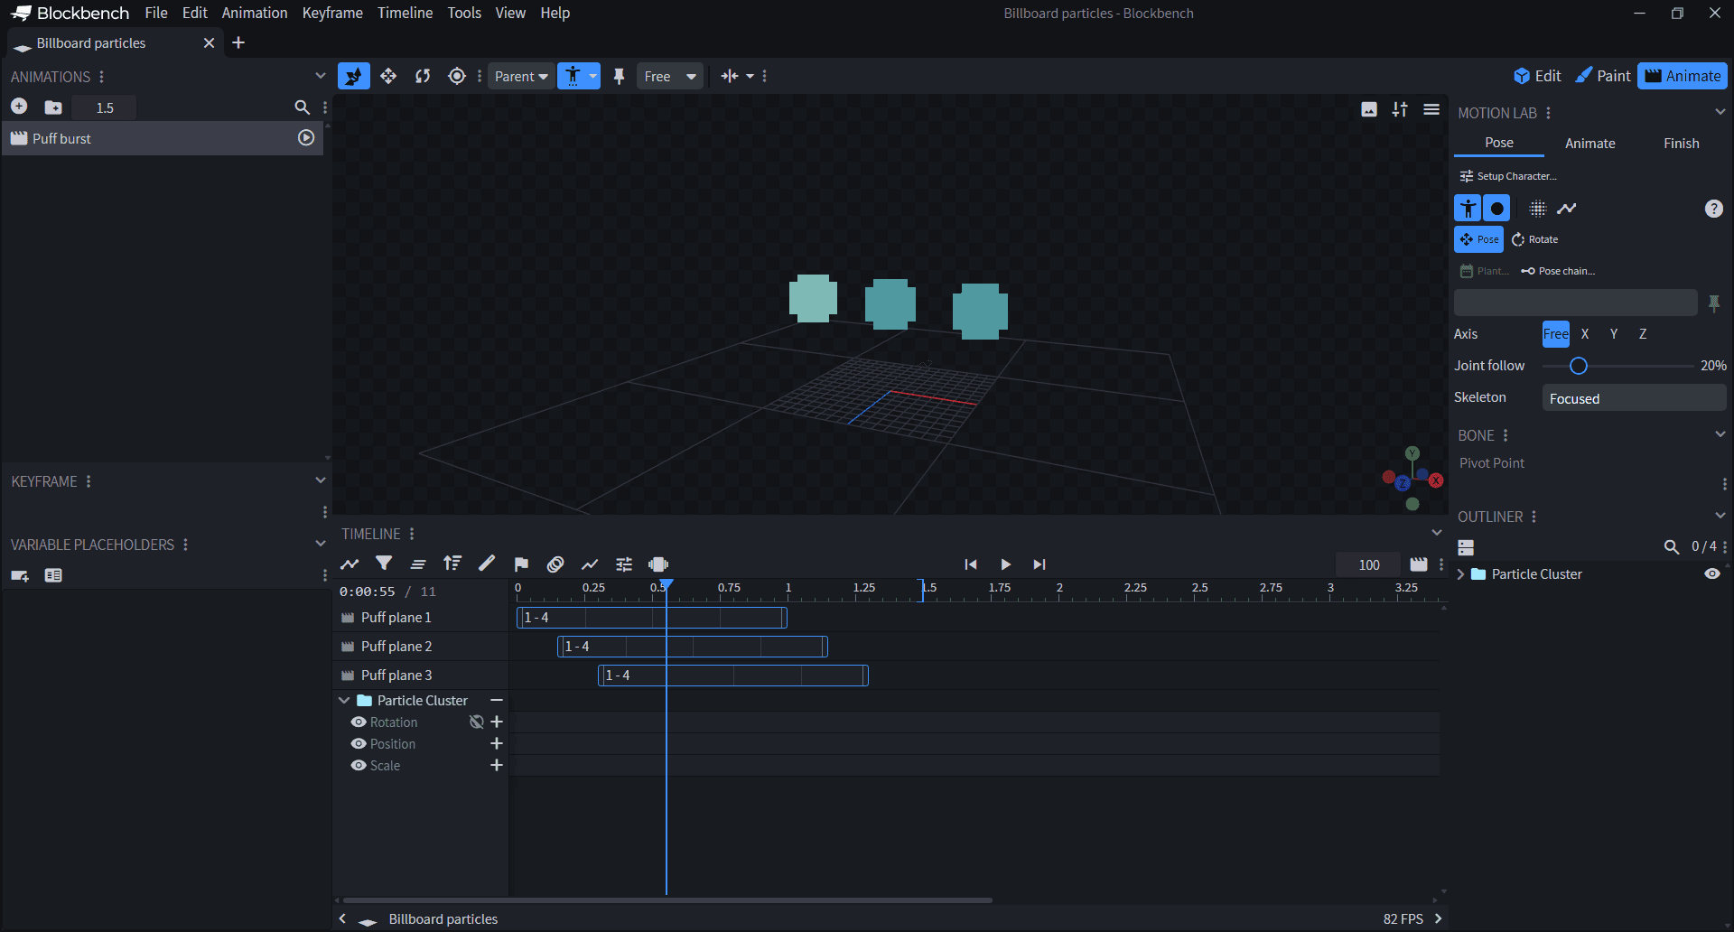Image resolution: width=1734 pixels, height=932 pixels.
Task: Toggle Position channel eye in timeline
Action: point(359,744)
